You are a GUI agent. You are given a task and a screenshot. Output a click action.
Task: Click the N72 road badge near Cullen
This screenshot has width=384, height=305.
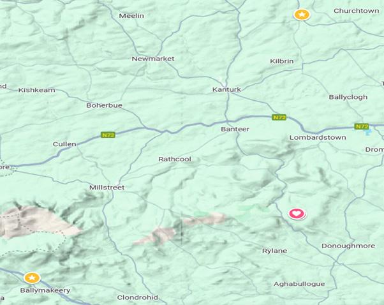pyautogui.click(x=108, y=135)
